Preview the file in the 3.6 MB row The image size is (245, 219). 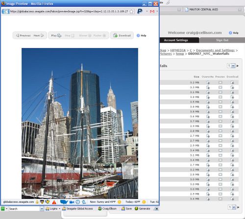(220, 117)
